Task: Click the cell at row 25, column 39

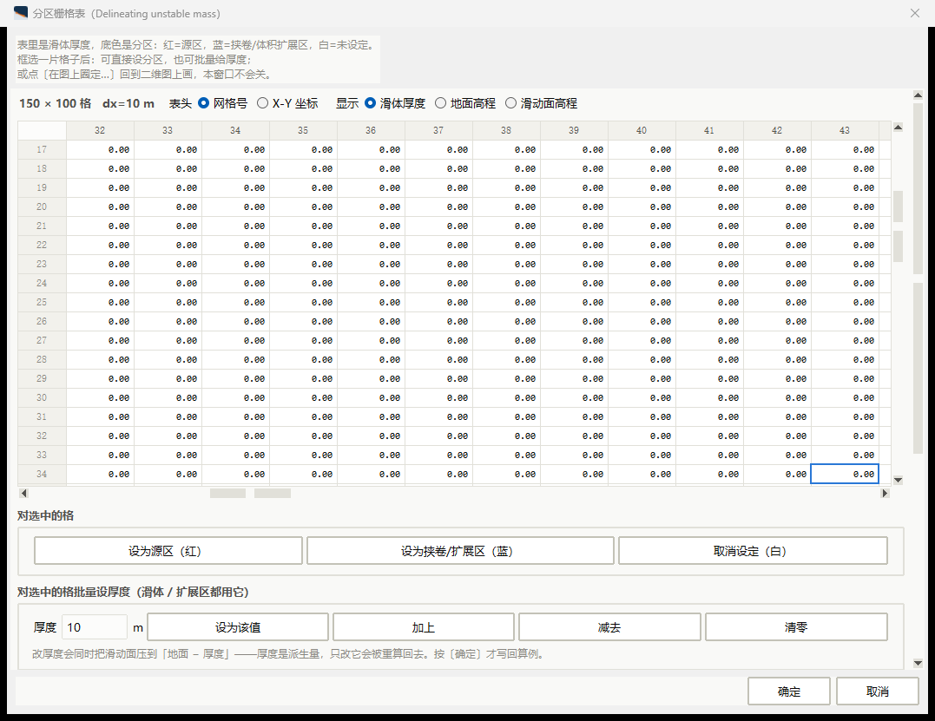Action: (x=574, y=302)
